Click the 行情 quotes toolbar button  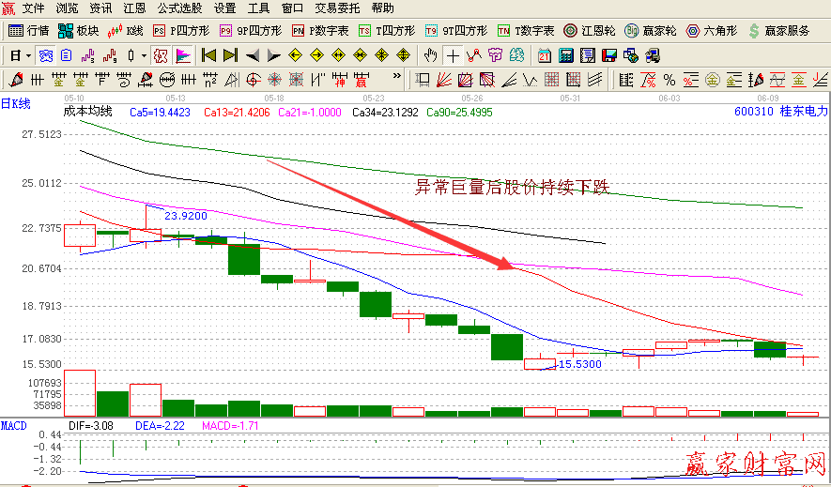[28, 31]
